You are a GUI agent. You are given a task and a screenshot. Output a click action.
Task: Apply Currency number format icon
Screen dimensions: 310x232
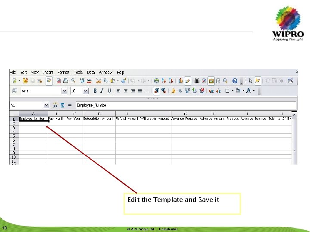173,91
